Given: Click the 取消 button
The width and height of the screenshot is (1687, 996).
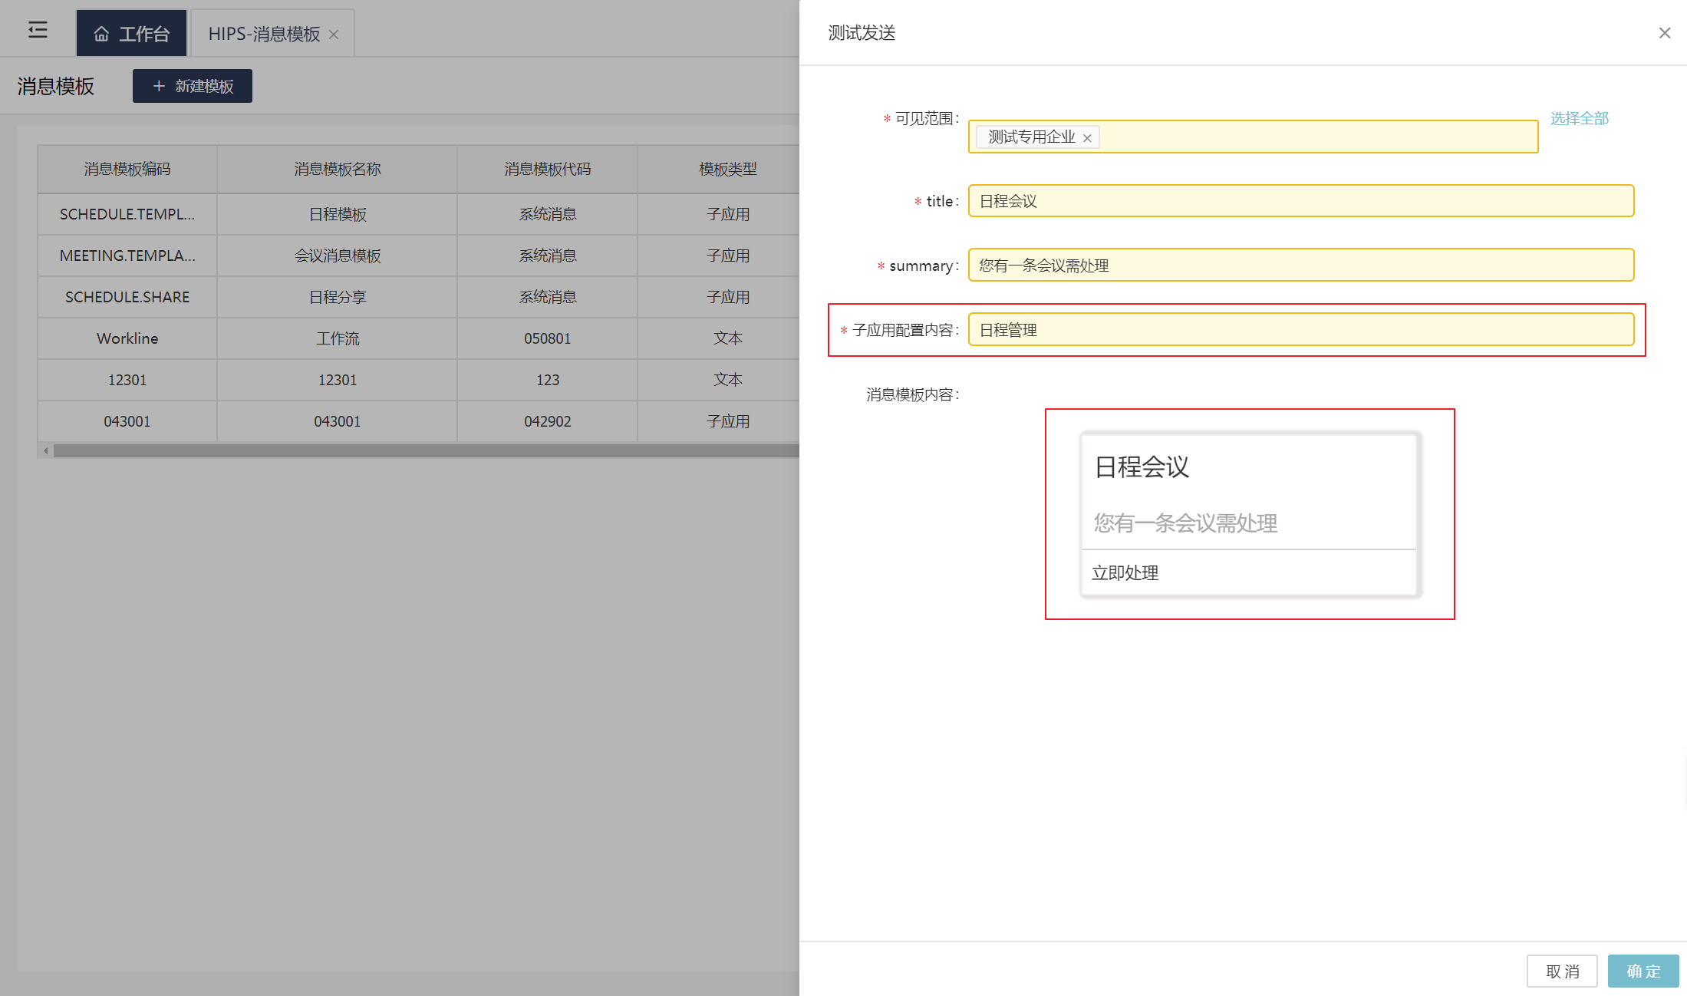Looking at the screenshot, I should pos(1562,971).
